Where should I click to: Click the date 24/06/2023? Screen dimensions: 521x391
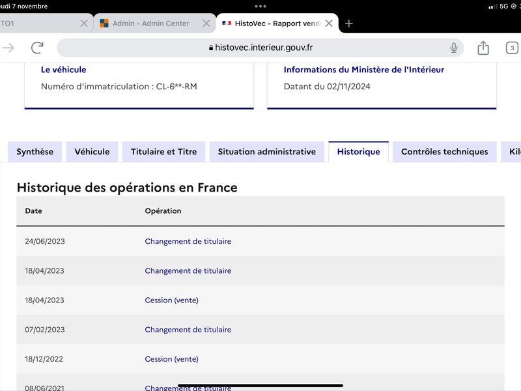point(45,241)
